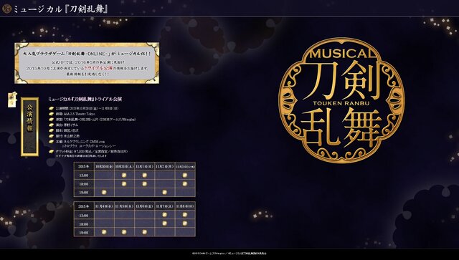Screen dimensions: 459x260
Task: Click the 2015年 cell in the upper schedule table
Action: coord(84,166)
